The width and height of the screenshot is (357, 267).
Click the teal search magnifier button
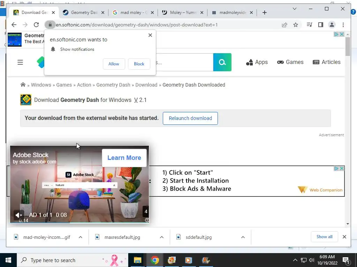[222, 62]
